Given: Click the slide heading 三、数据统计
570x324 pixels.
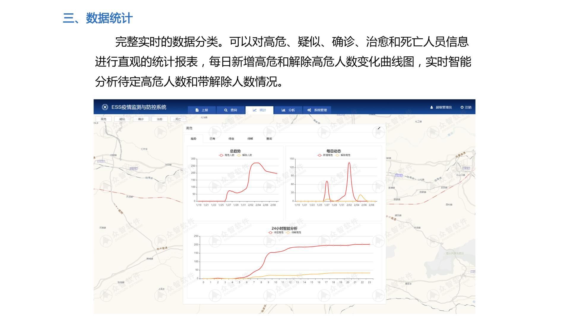Looking at the screenshot, I should point(98,18).
